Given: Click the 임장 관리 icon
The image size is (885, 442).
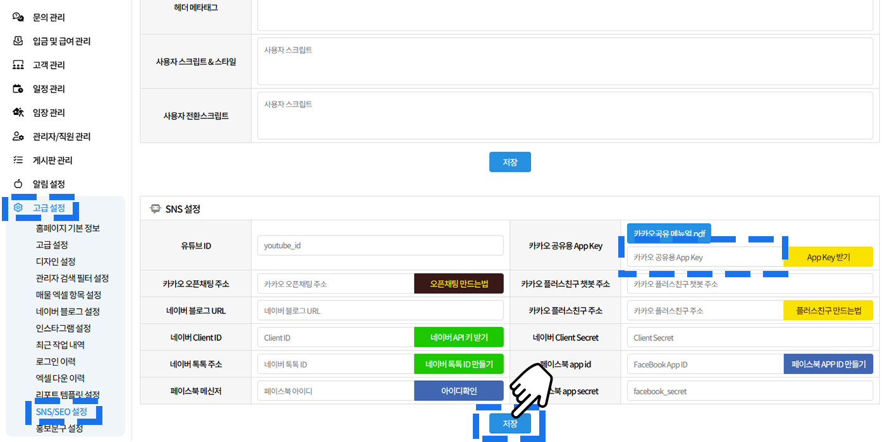Looking at the screenshot, I should [18, 112].
